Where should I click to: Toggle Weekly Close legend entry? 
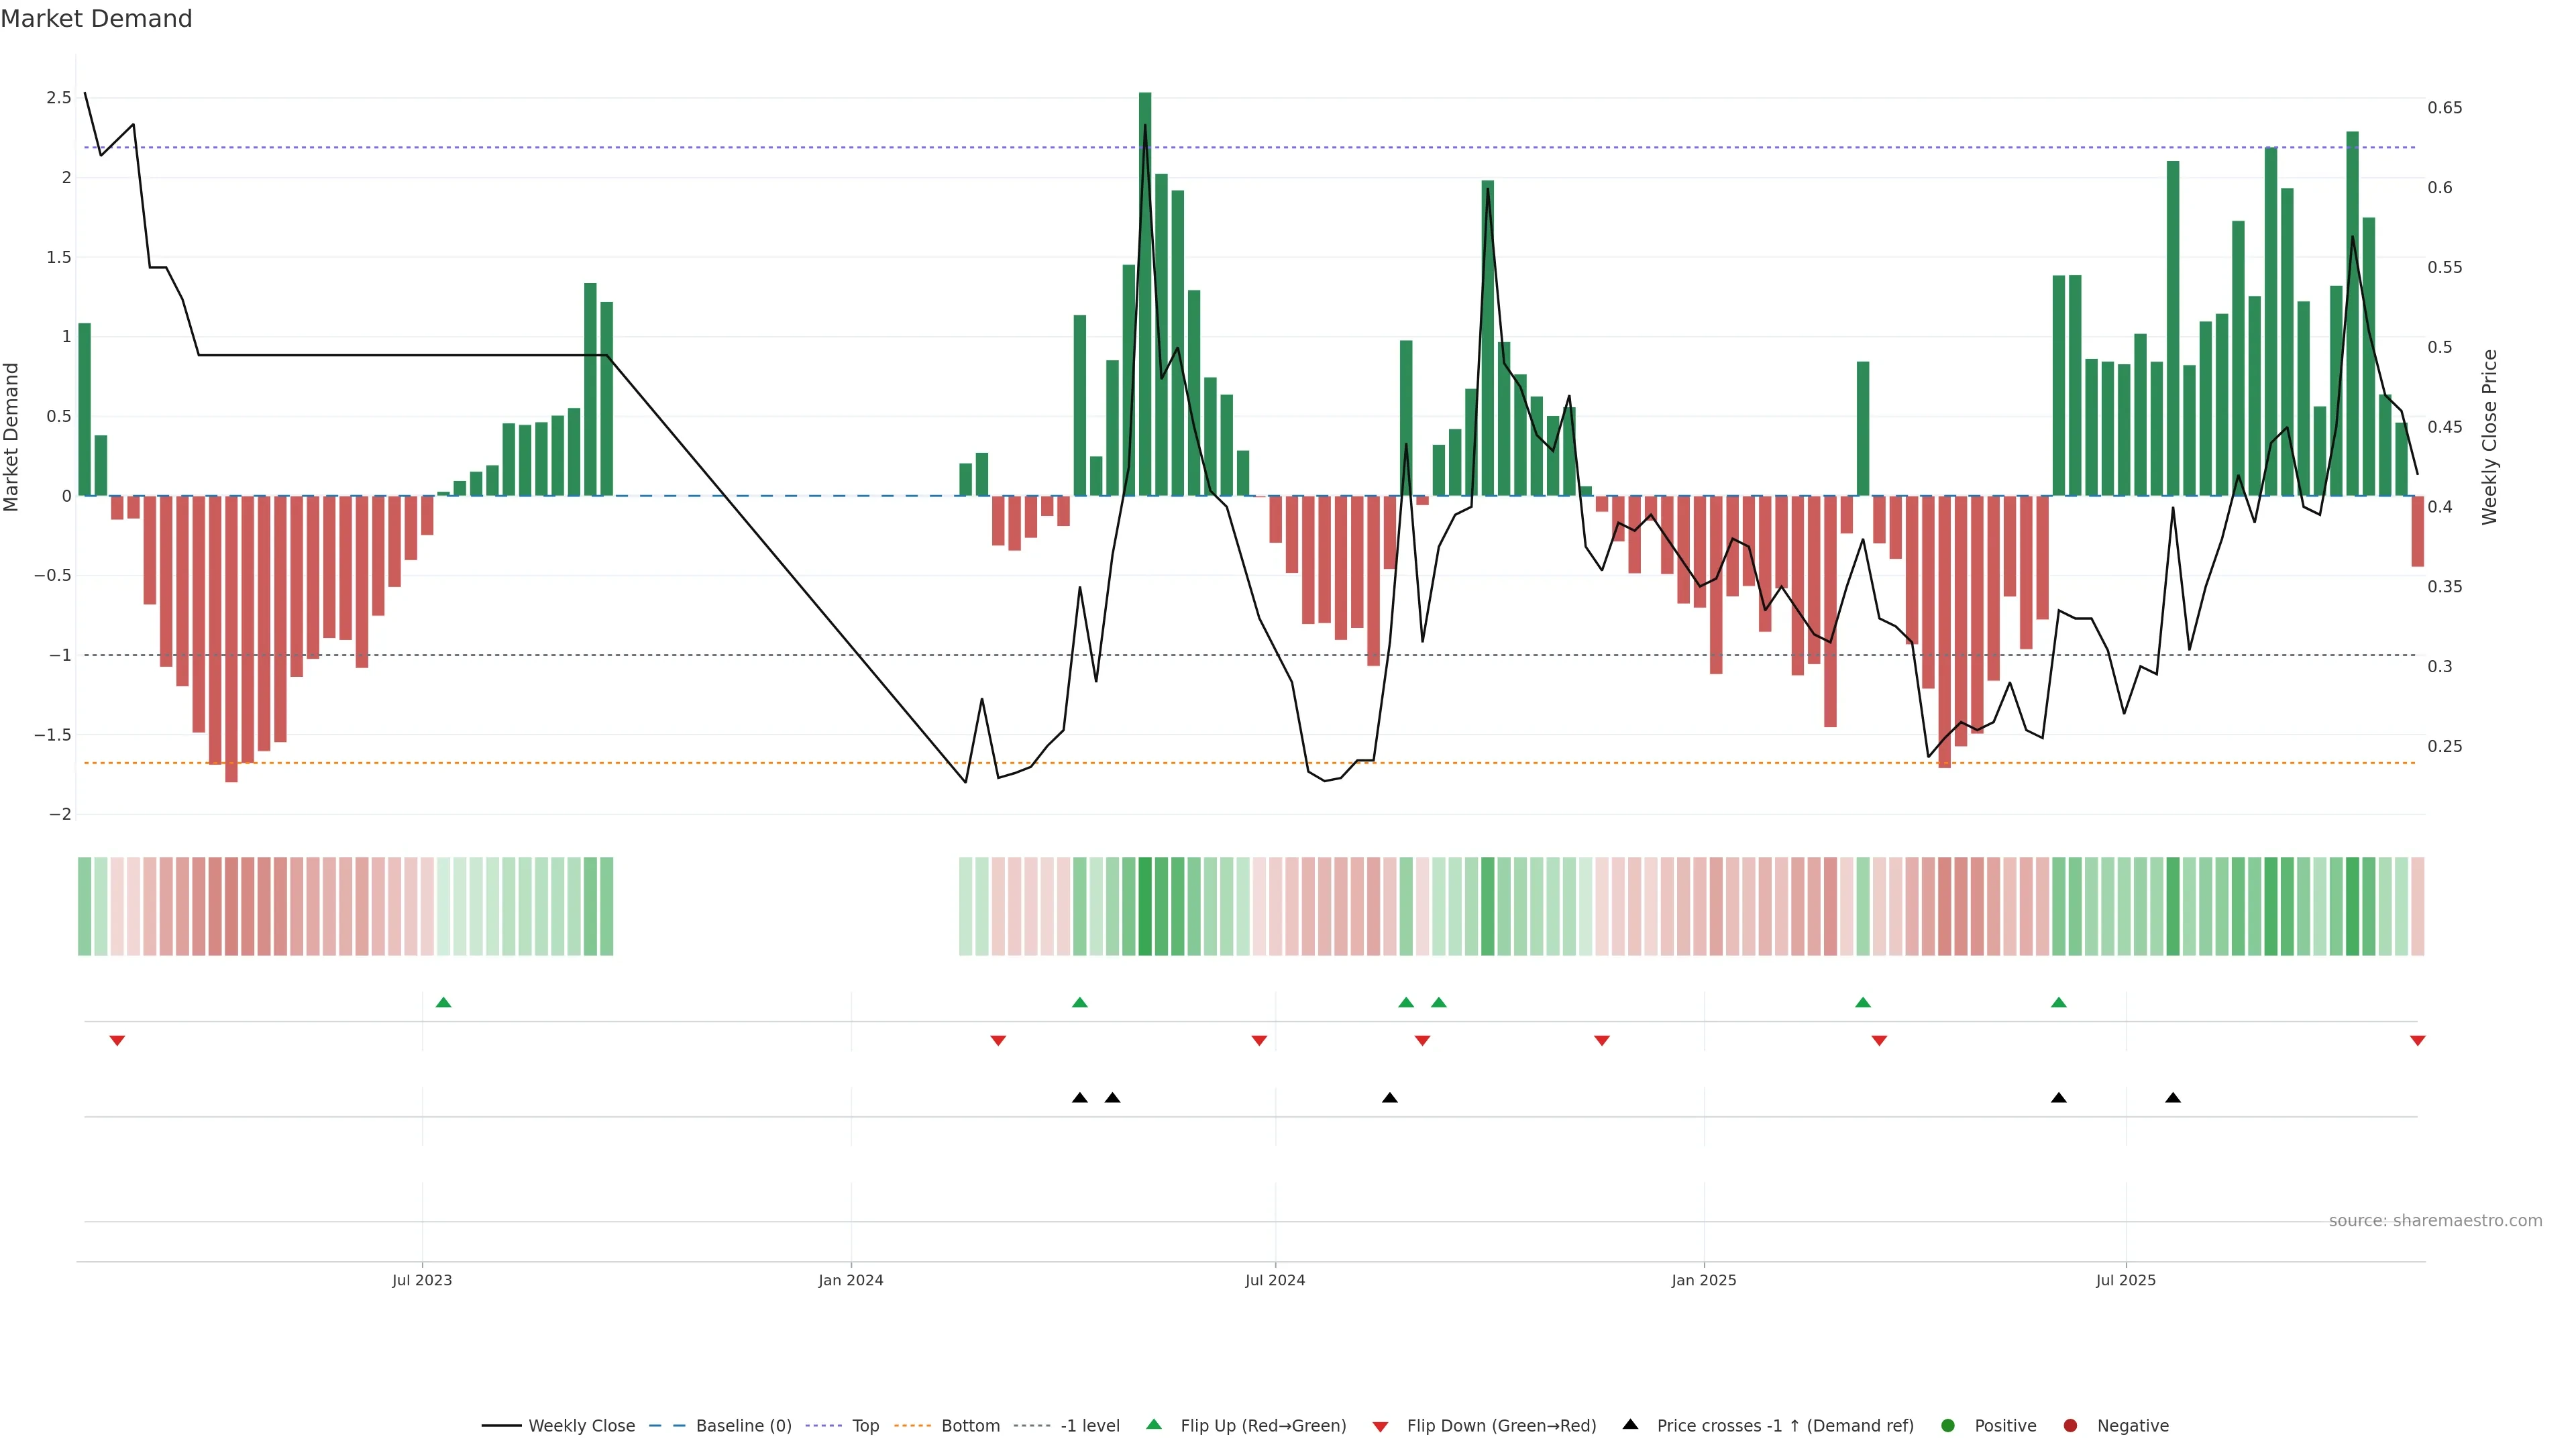point(581,1425)
